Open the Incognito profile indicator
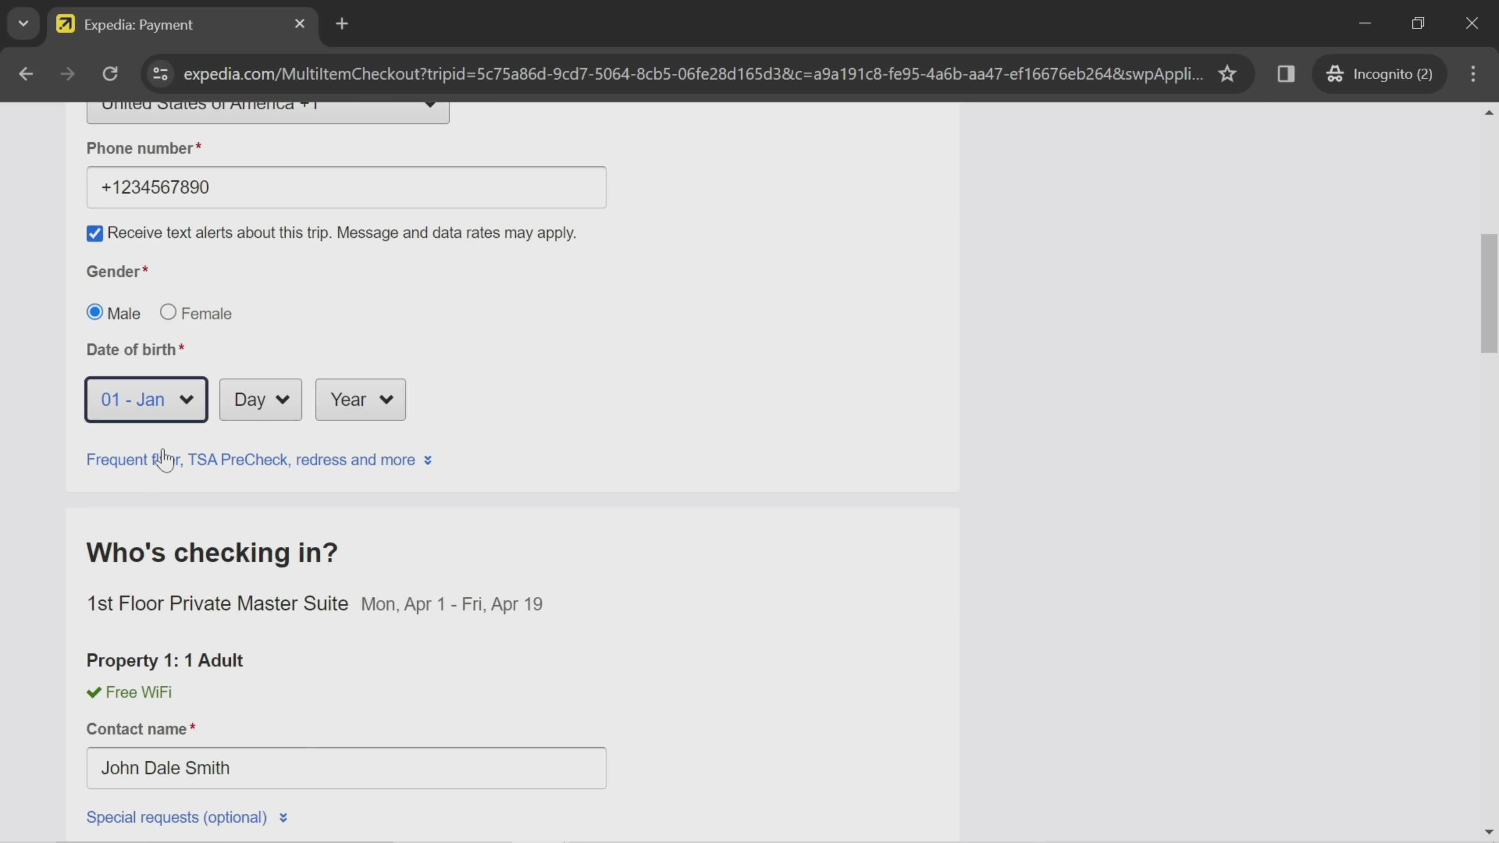The height and width of the screenshot is (843, 1499). pyautogui.click(x=1379, y=74)
